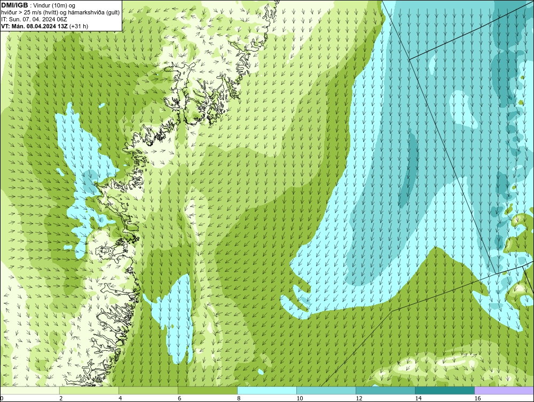
Task: Click the scale label '16'
Action: point(477,398)
